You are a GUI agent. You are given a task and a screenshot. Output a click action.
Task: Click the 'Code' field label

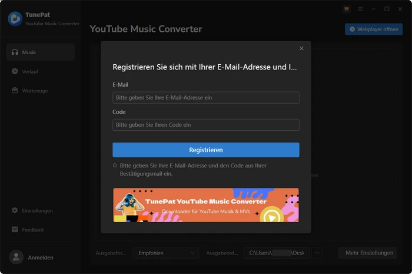coord(119,112)
